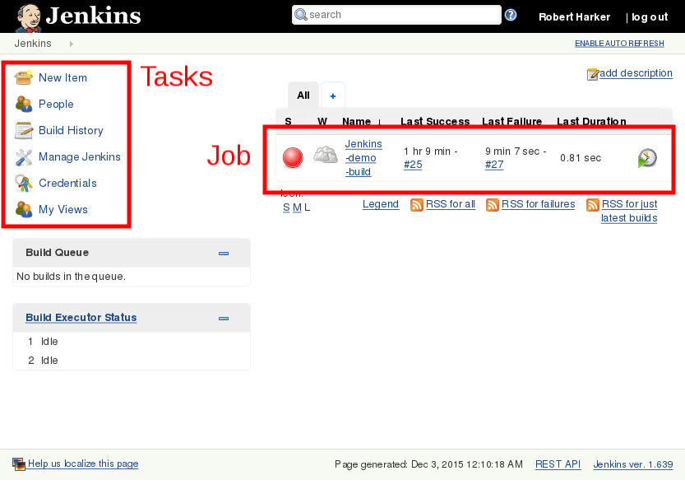The height and width of the screenshot is (480, 685).
Task: Open the Credentials keys icon
Action: tap(24, 183)
